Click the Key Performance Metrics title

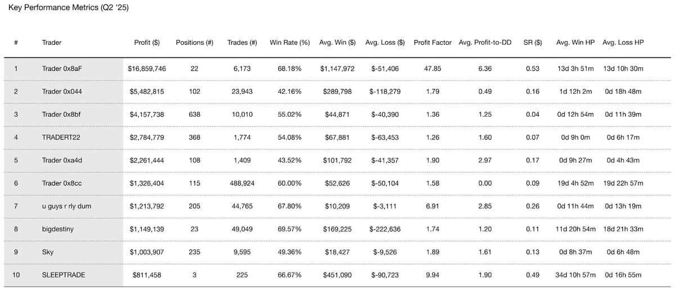69,10
